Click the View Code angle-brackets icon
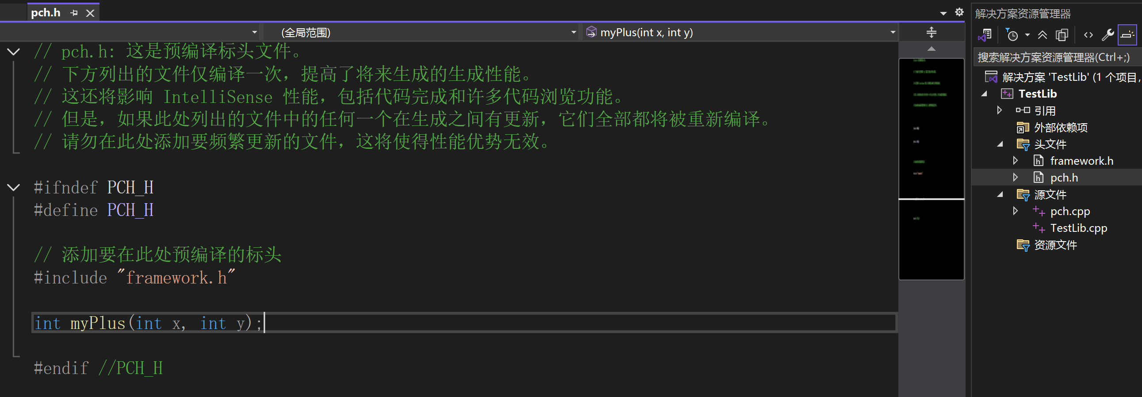1142x397 pixels. coord(1089,35)
